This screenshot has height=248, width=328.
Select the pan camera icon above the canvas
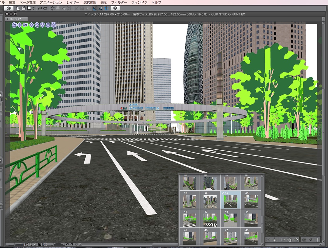click(19, 25)
